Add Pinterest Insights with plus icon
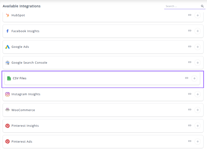The width and height of the screenshot is (207, 150). click(197, 126)
